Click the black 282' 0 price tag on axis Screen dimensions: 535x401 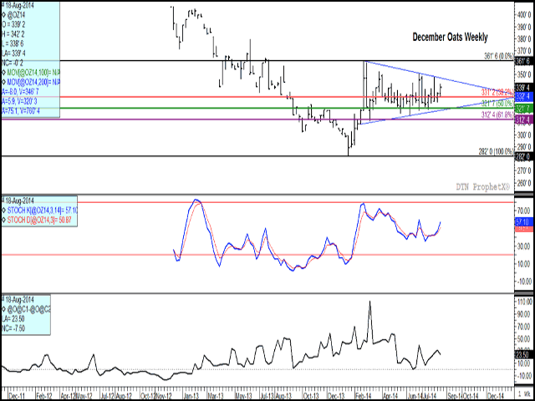523,156
